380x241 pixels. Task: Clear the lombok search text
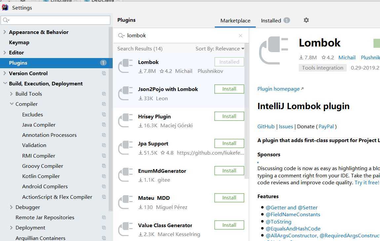click(x=241, y=36)
